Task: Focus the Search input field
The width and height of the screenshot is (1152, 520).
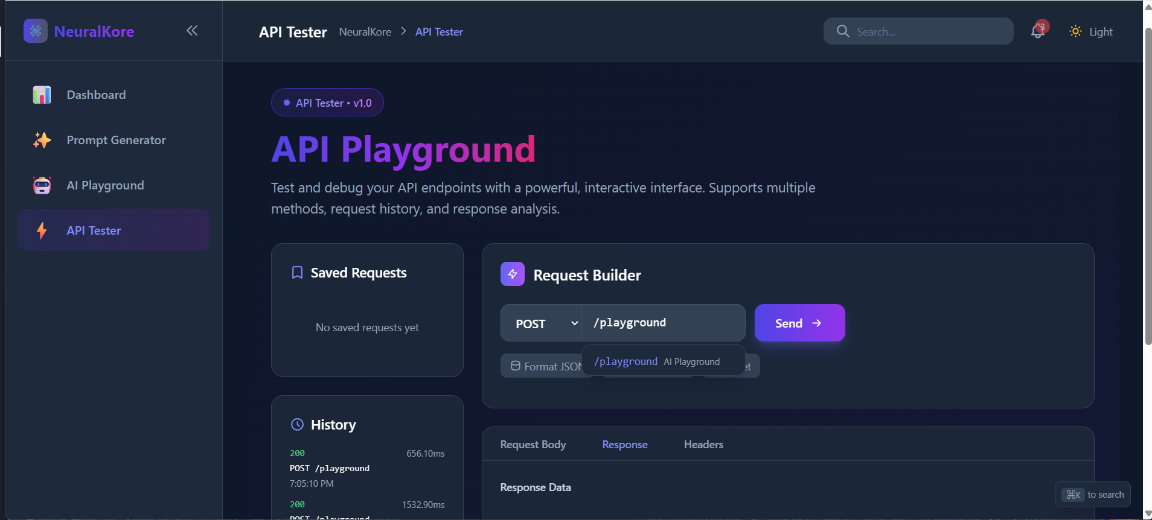Action: [918, 31]
